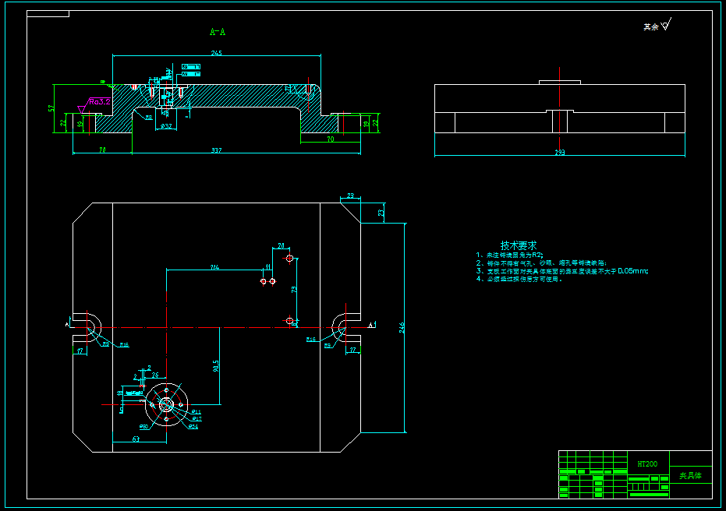Select the Ø34 diameter leader label

(193, 426)
